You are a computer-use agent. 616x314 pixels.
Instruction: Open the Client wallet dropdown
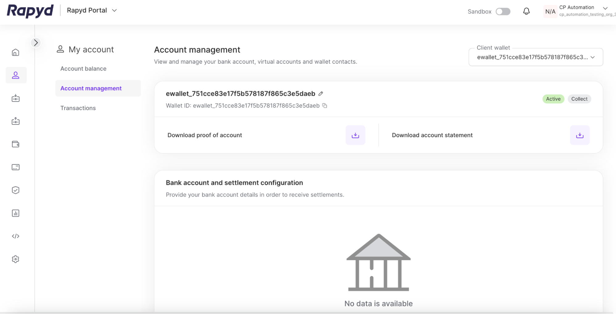536,57
